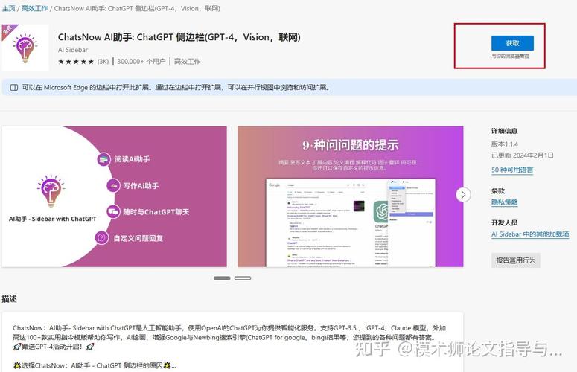Click the 300,000+ 个用户 text
Viewport: 577px width, 372px height.
(141, 62)
